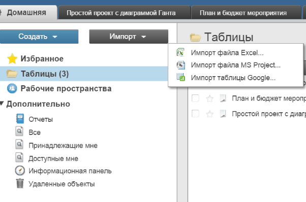
Task: Select Таблицы (3) in the sidebar
Action: [x=84, y=74]
